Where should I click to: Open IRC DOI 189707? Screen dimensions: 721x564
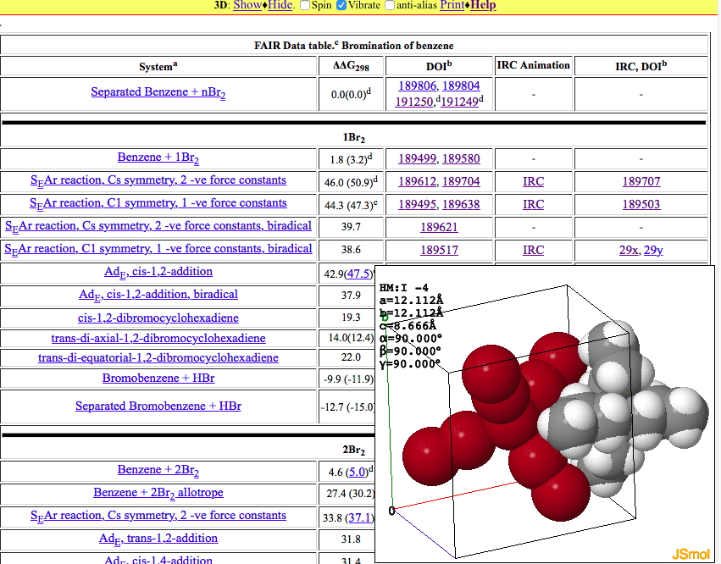[641, 181]
